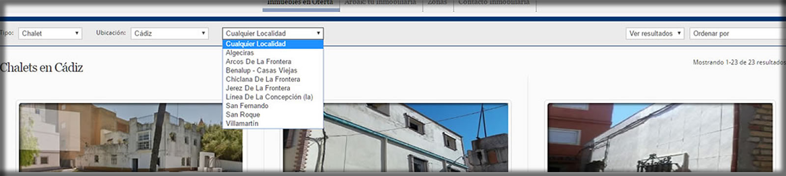The width and height of the screenshot is (786, 176).
Task: Choose Arcos De La Frontera option
Action: (273, 62)
